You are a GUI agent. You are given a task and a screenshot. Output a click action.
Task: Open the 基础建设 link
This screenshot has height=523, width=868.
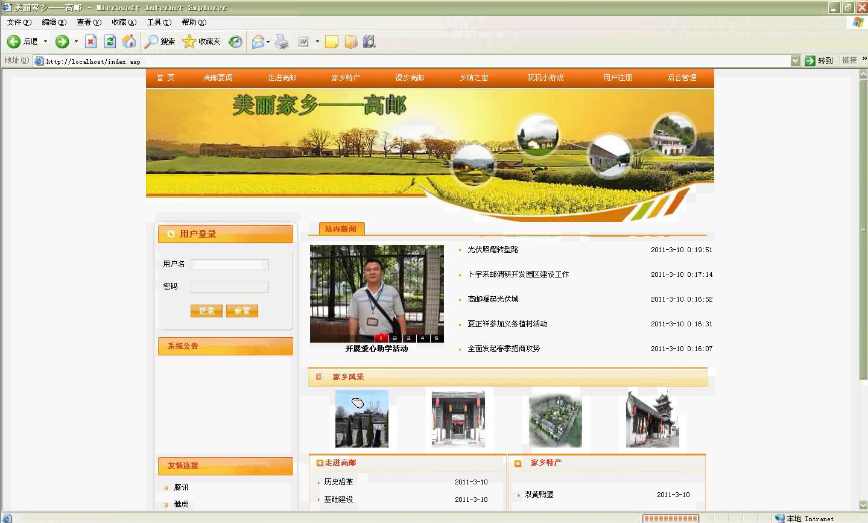338,499
